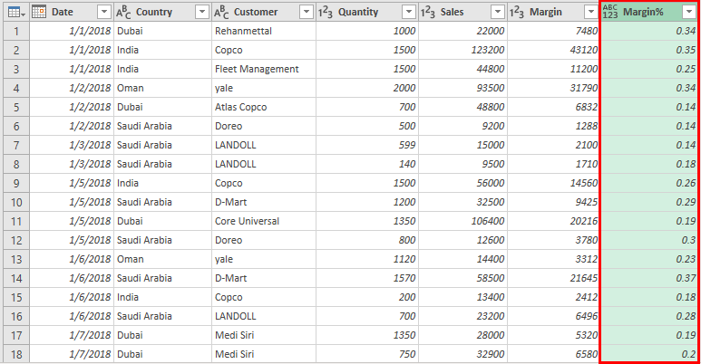This screenshot has height=364, width=701.
Task: Click the Country column text type icon
Action: click(x=123, y=13)
